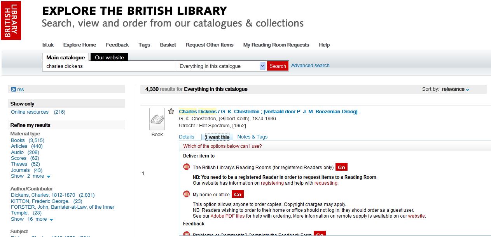The width and height of the screenshot is (491, 237).
Task: Click the Reading Rooms delivery icon
Action: tap(187, 167)
